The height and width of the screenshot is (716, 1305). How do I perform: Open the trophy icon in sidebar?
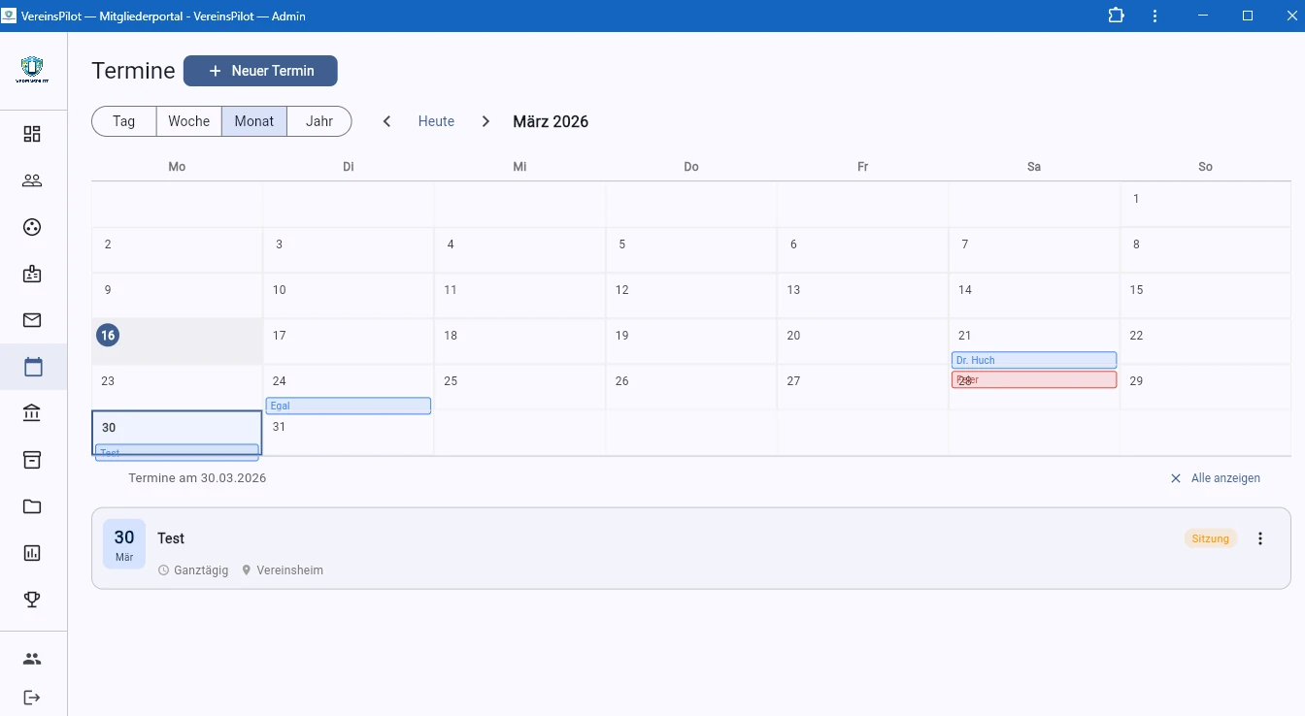pyautogui.click(x=32, y=600)
